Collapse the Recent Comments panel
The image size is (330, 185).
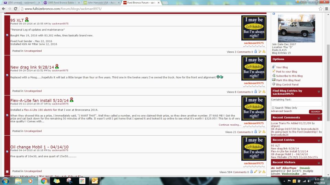tap(319, 118)
